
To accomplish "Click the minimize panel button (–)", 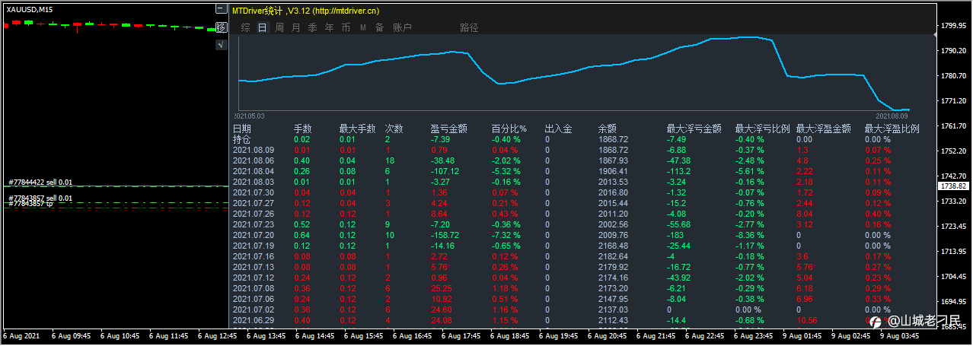I will pos(221,10).
